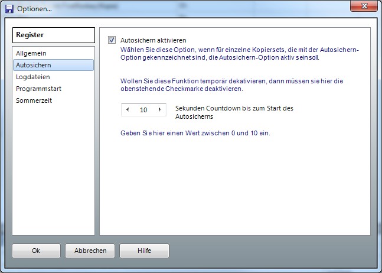Click the floppy disk icon in title bar

(x=9, y=9)
